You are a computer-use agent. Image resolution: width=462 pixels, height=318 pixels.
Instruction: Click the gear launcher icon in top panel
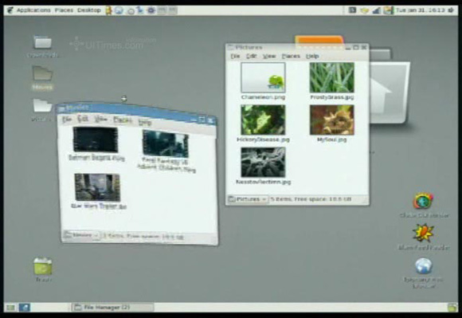(151, 10)
